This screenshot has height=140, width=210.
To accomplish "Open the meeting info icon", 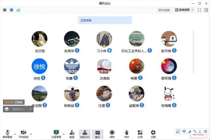I will [5, 10].
